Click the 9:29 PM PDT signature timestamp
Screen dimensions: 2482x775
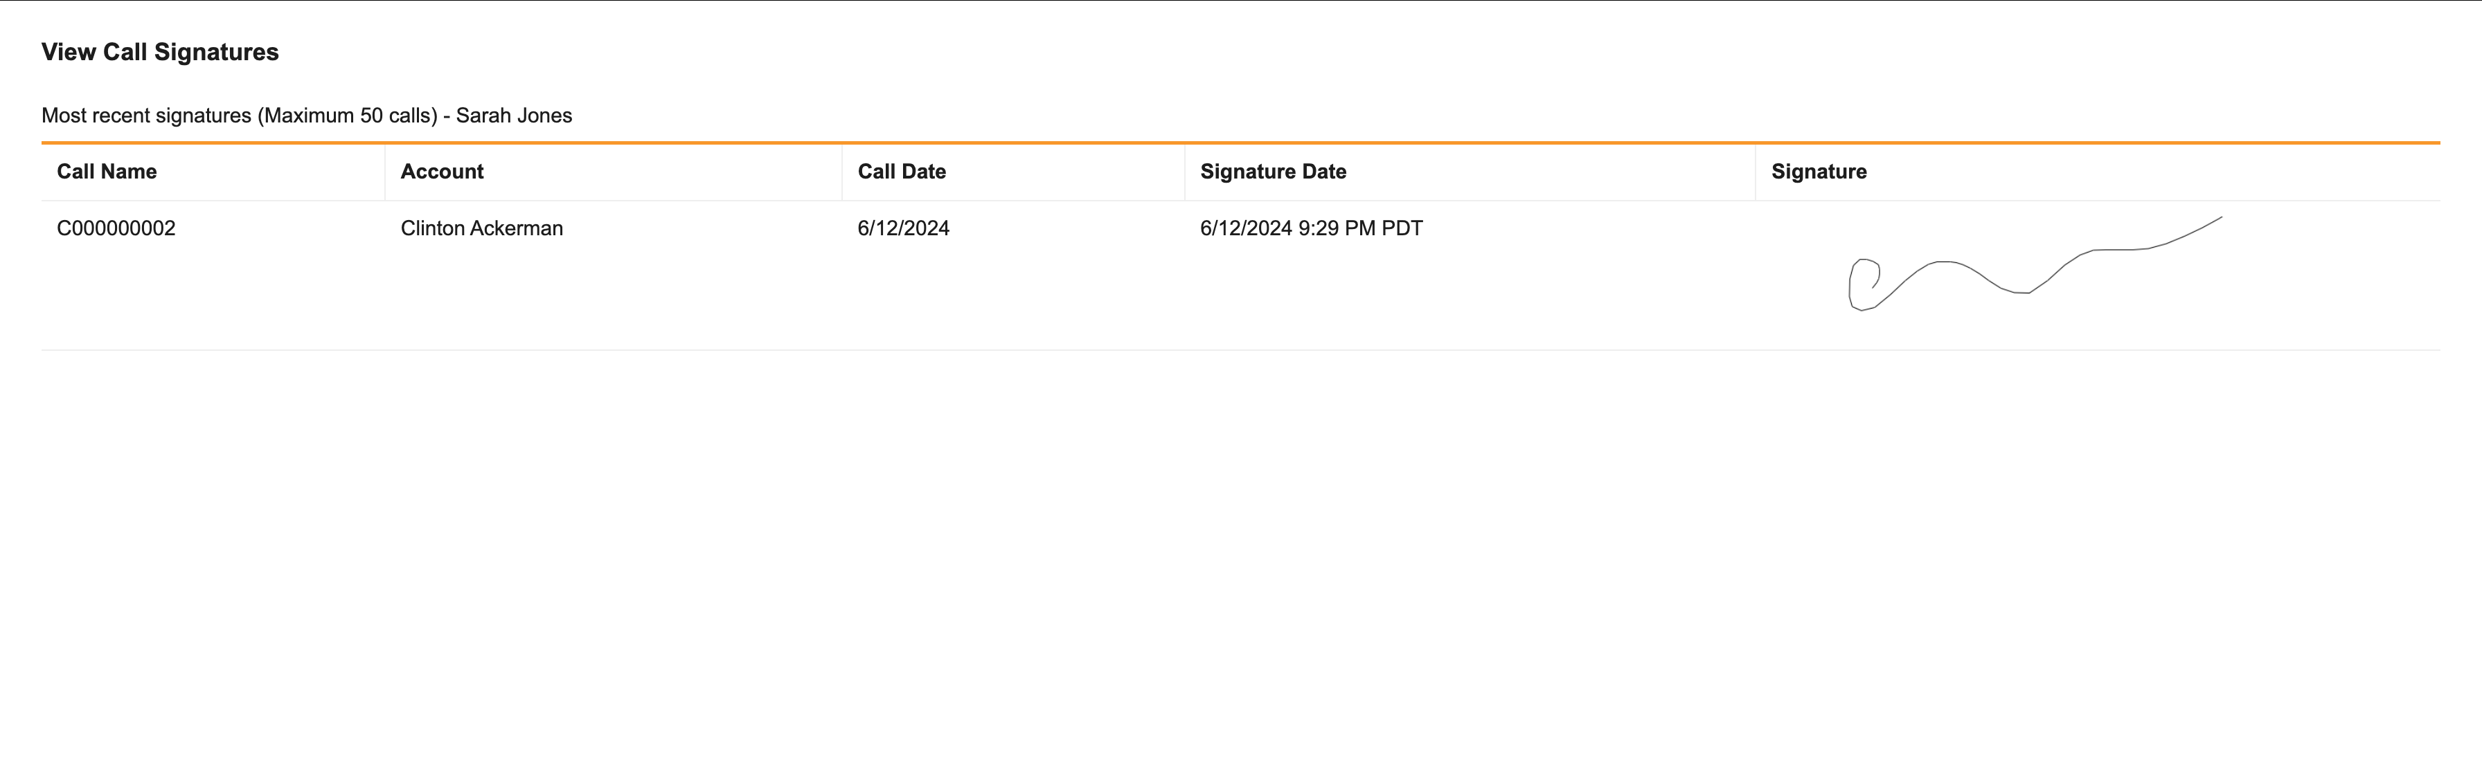pos(1359,228)
